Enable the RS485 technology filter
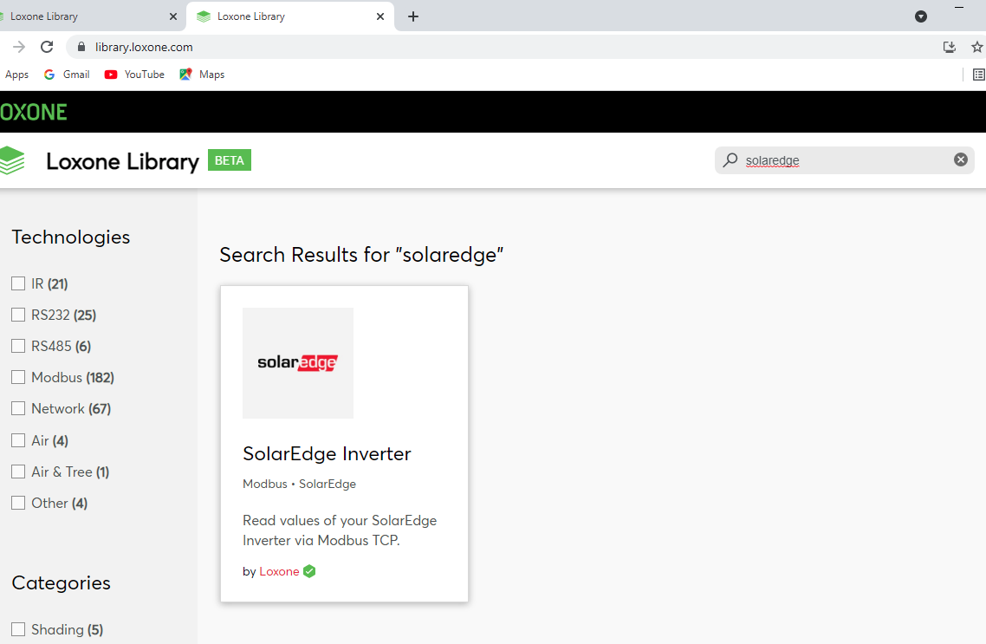This screenshot has width=986, height=644. click(18, 346)
